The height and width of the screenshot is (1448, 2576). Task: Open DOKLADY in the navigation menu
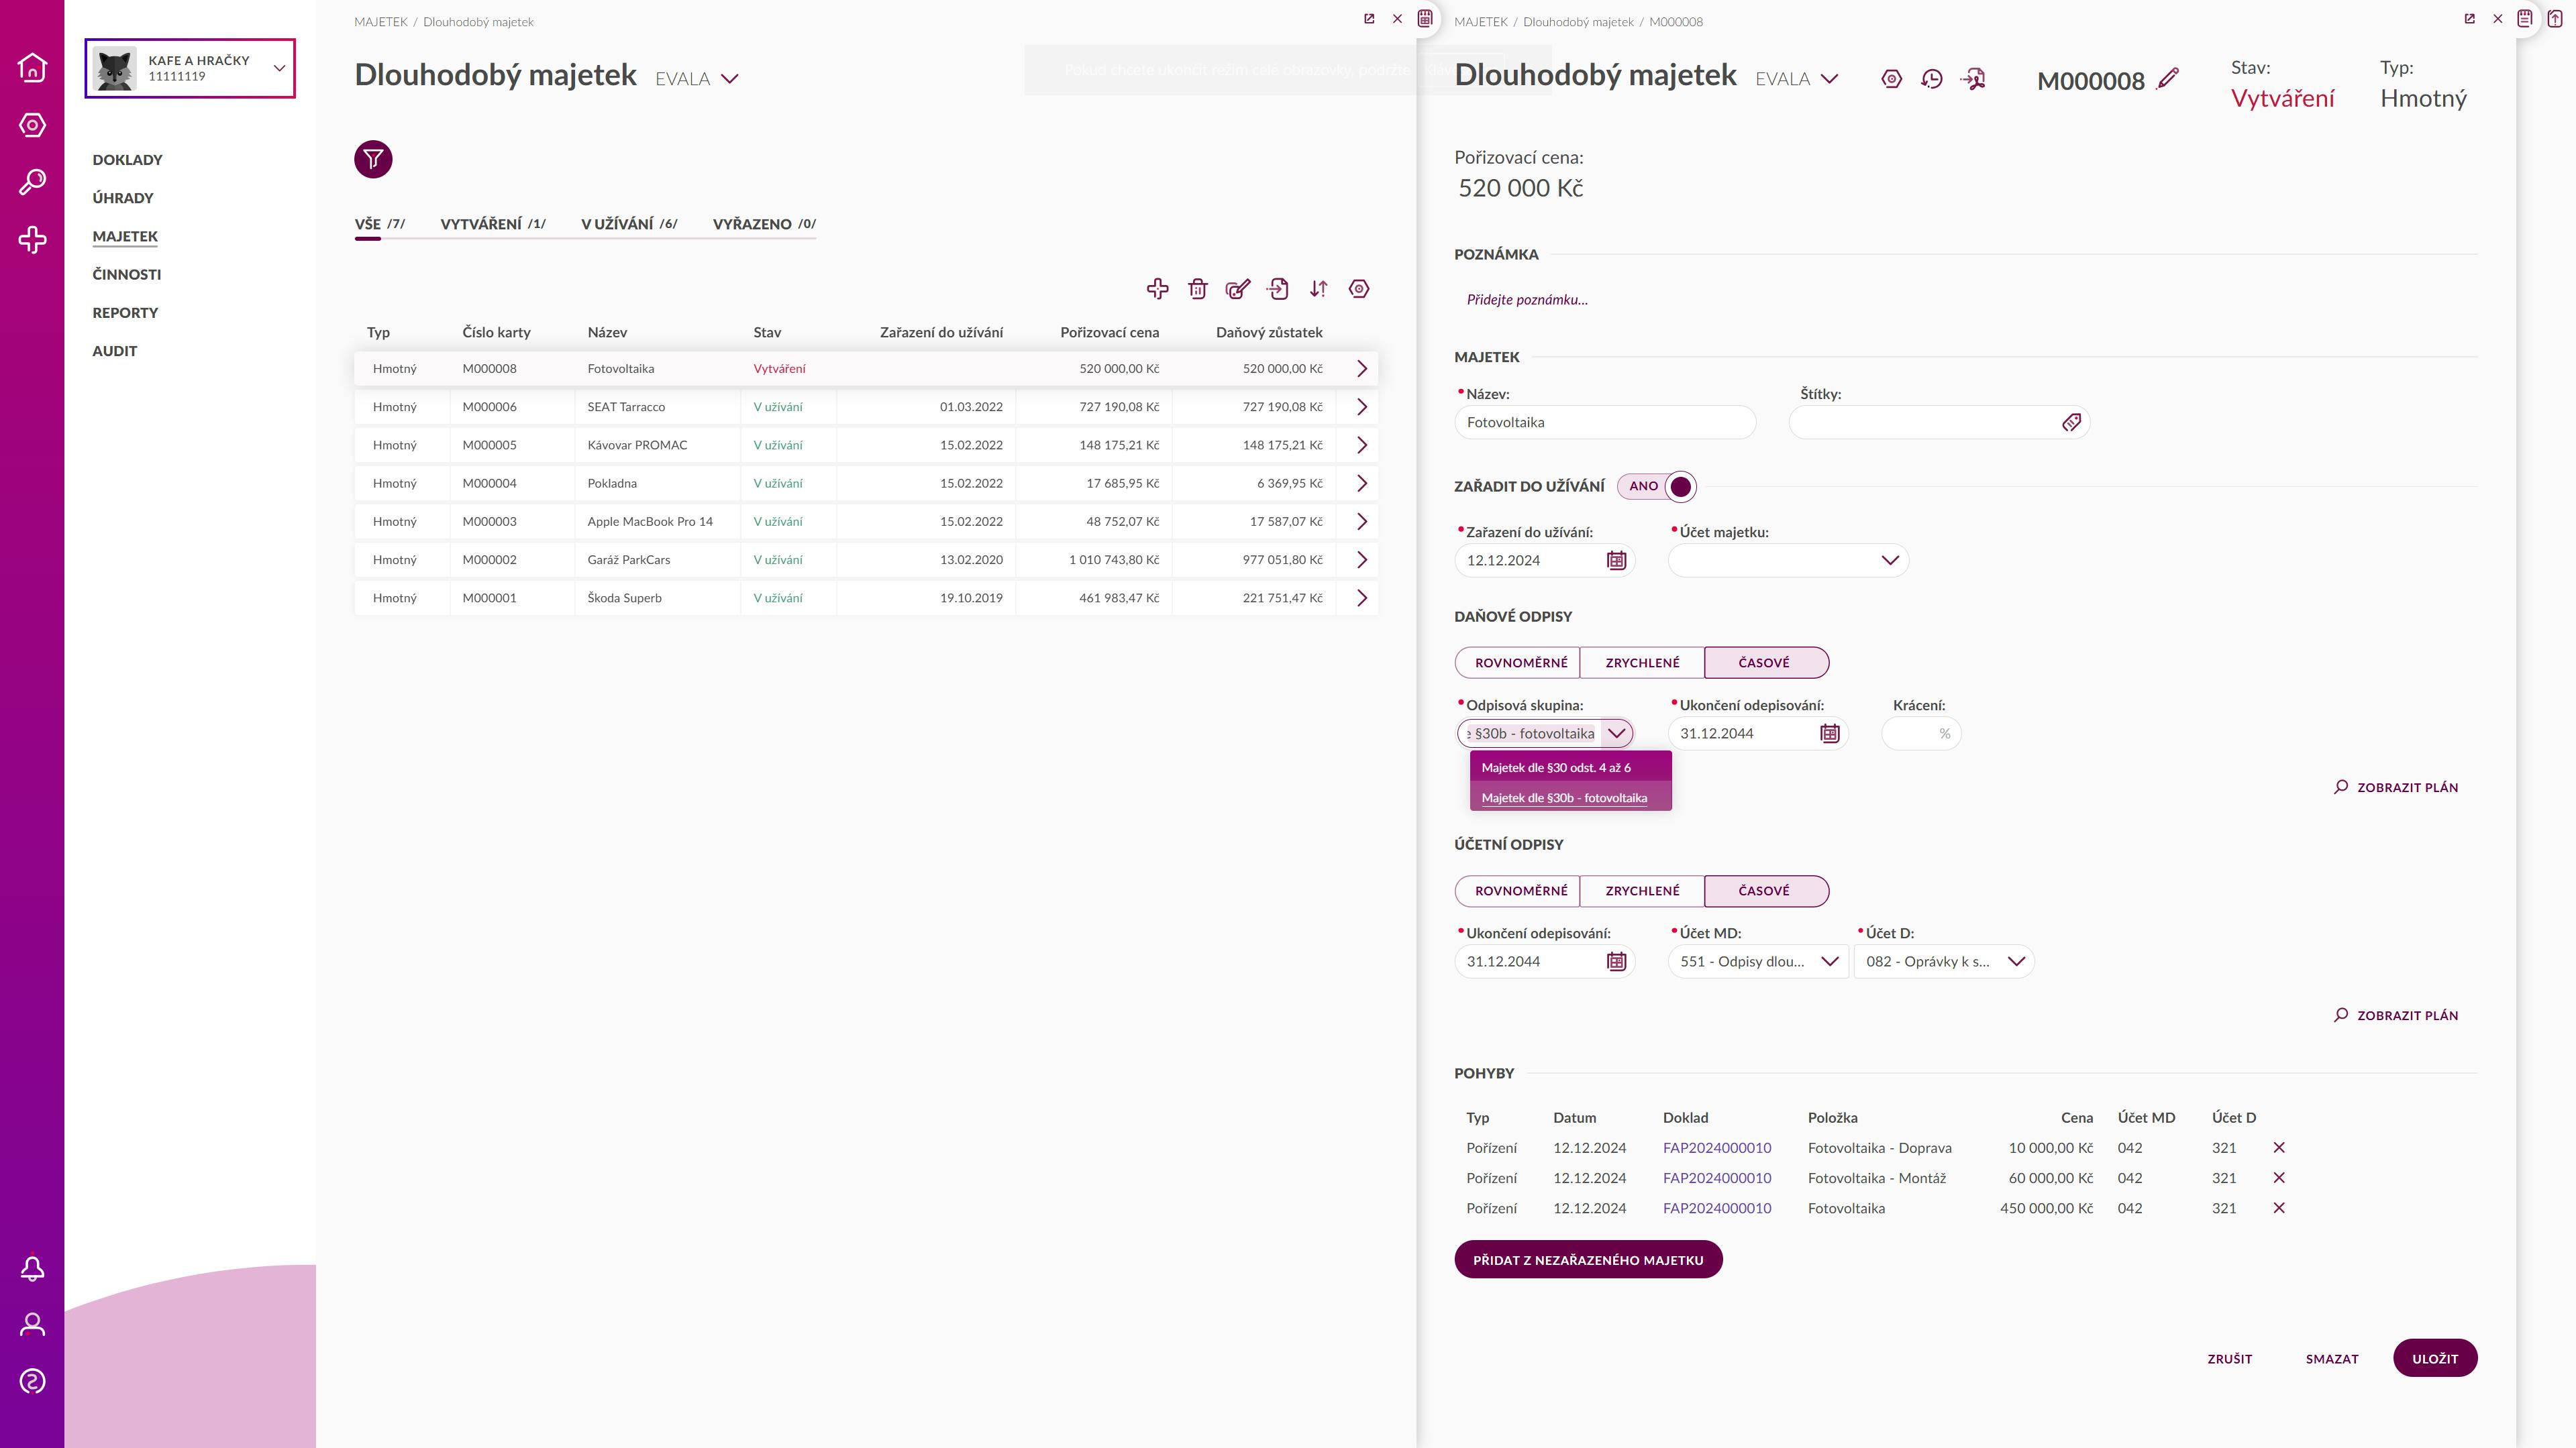pos(127,160)
